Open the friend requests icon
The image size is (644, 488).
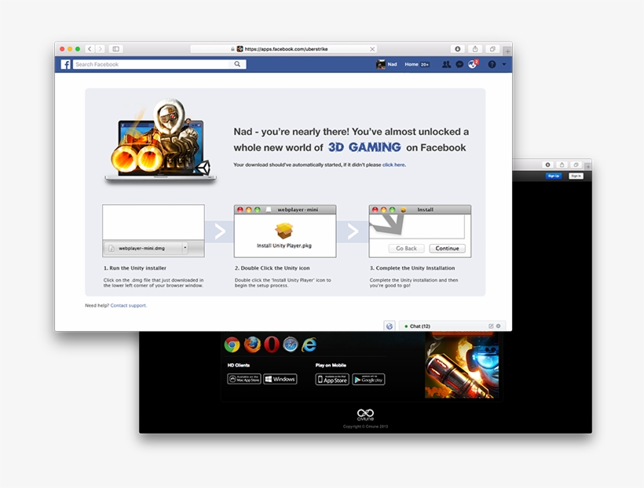click(446, 64)
